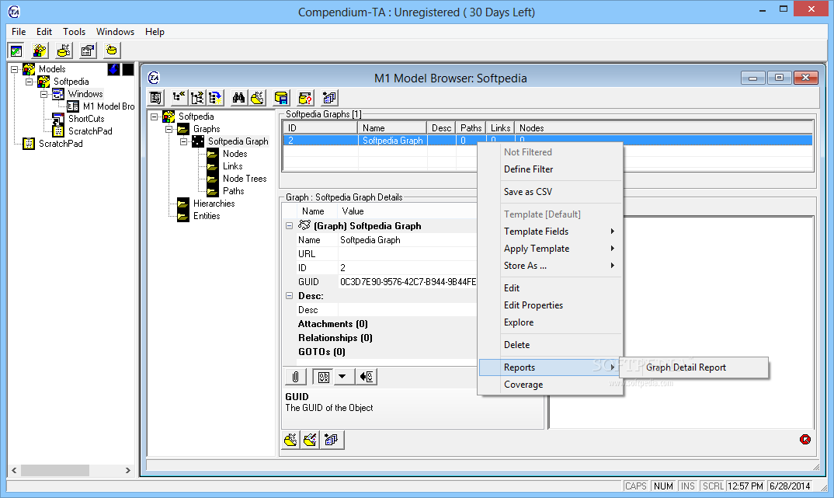
Task: Click the checkmark chart icon in main toolbar
Action: 16,50
